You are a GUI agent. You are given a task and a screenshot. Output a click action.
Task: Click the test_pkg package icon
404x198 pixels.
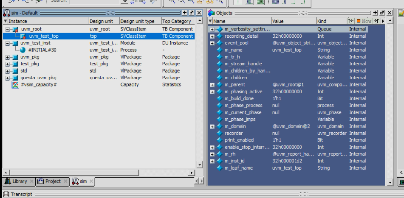pyautogui.click(x=15, y=64)
